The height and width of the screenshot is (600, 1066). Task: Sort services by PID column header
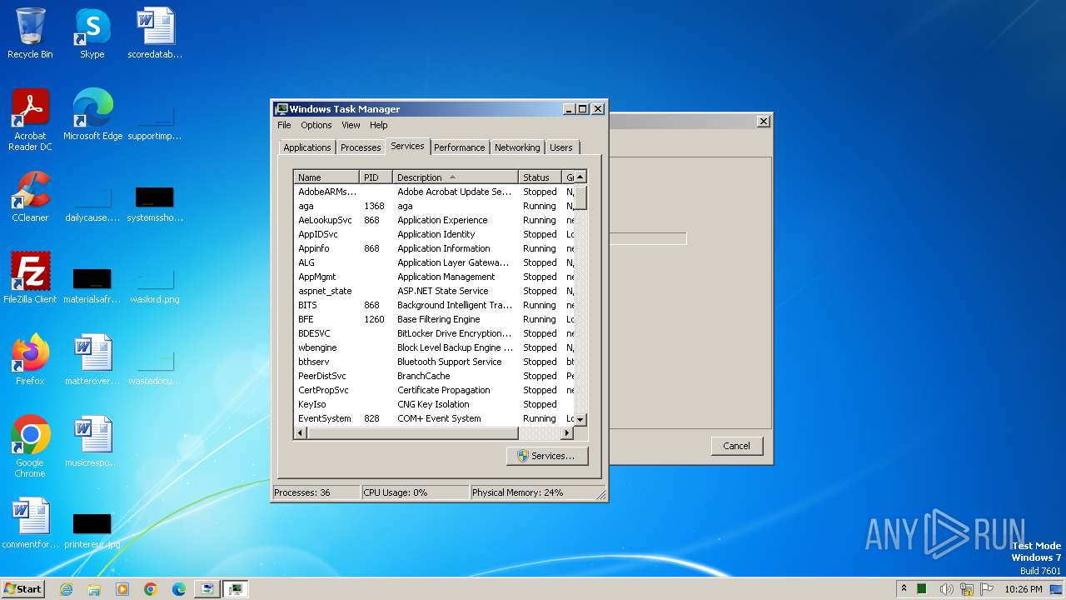point(376,177)
